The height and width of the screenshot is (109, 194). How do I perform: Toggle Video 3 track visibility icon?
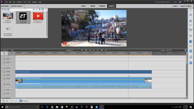click(x=4, y=63)
